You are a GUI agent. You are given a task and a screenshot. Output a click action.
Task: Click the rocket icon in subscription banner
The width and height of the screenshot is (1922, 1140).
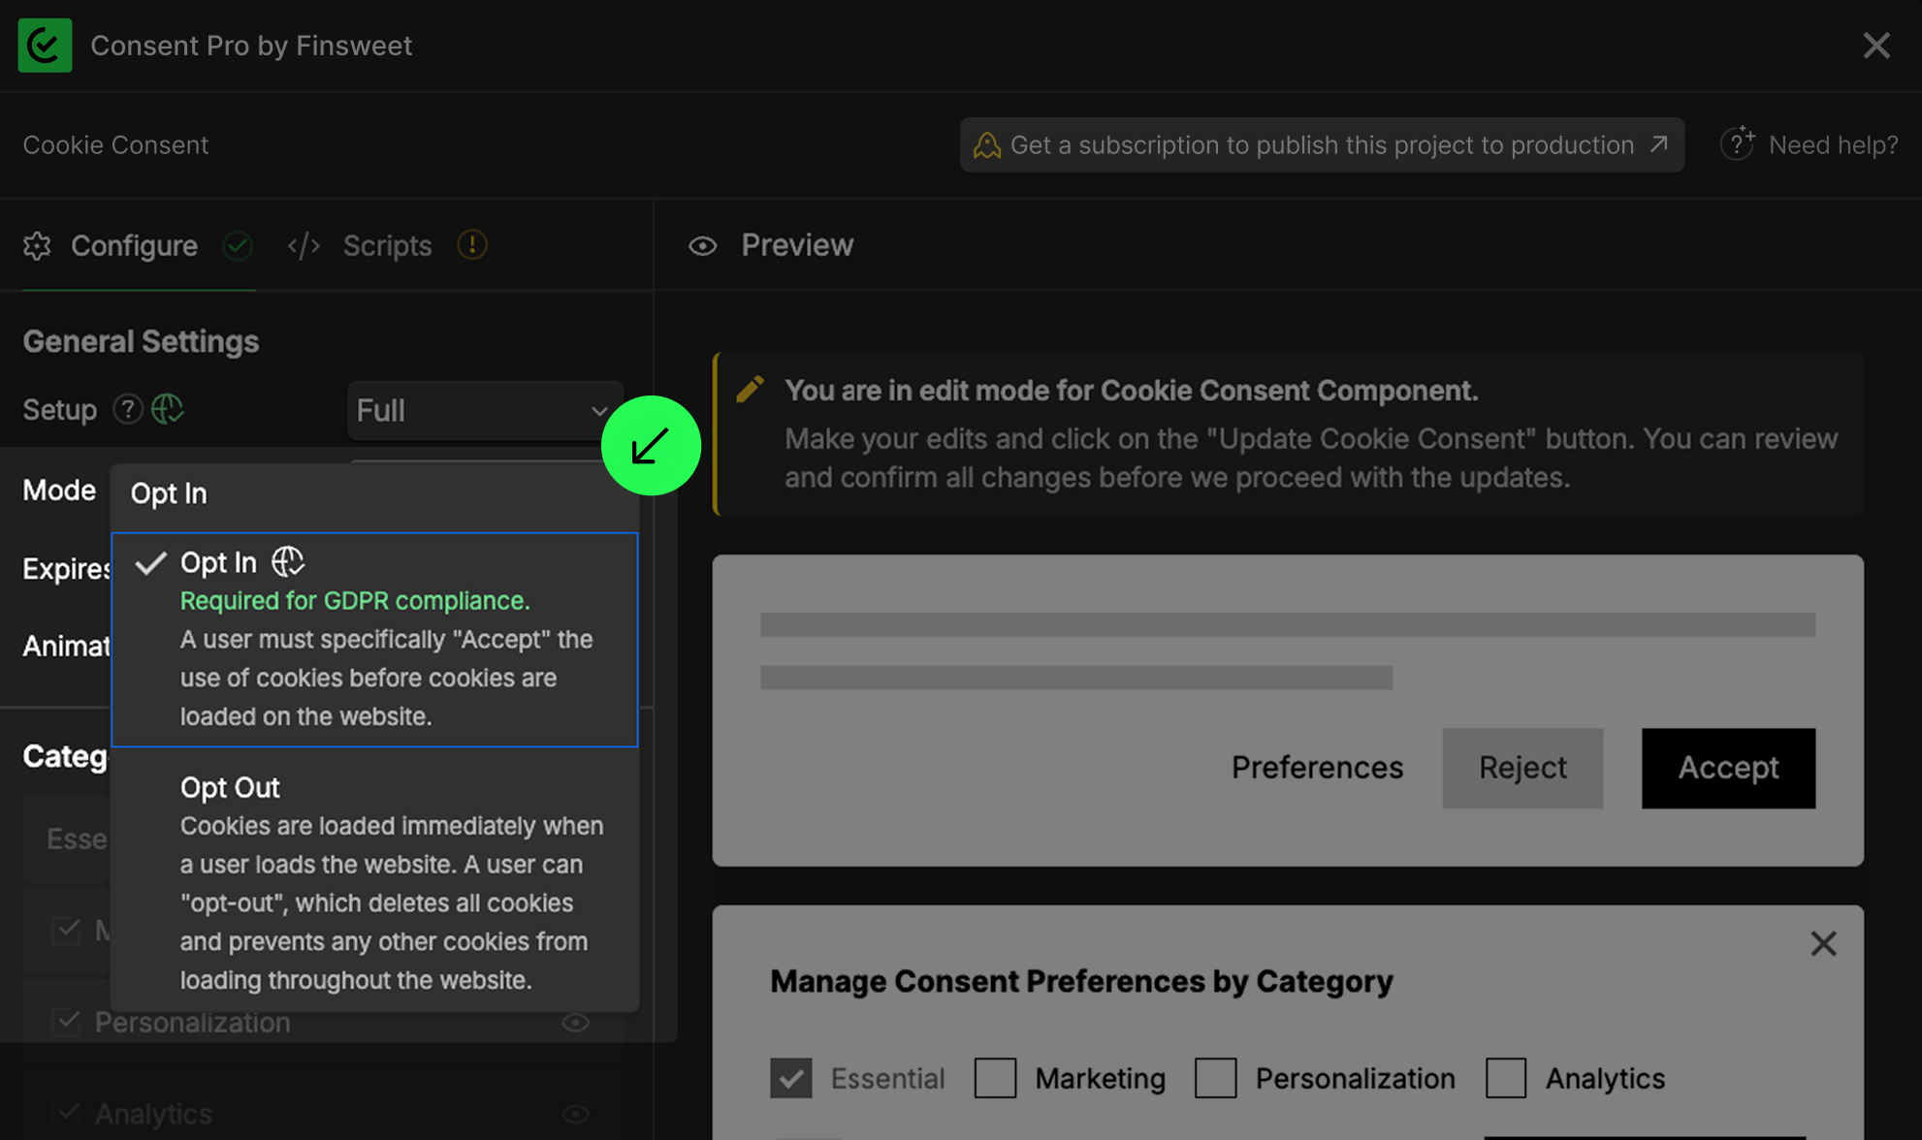(x=986, y=145)
